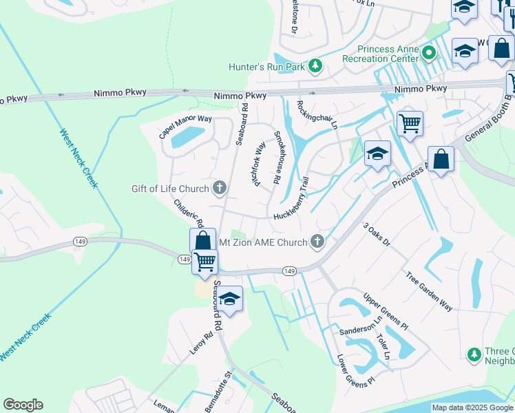
Task: Click Princess Anne Recreation Center pin
Action: 429,52
